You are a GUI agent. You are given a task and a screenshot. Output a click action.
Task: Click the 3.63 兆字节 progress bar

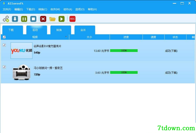point(124,72)
